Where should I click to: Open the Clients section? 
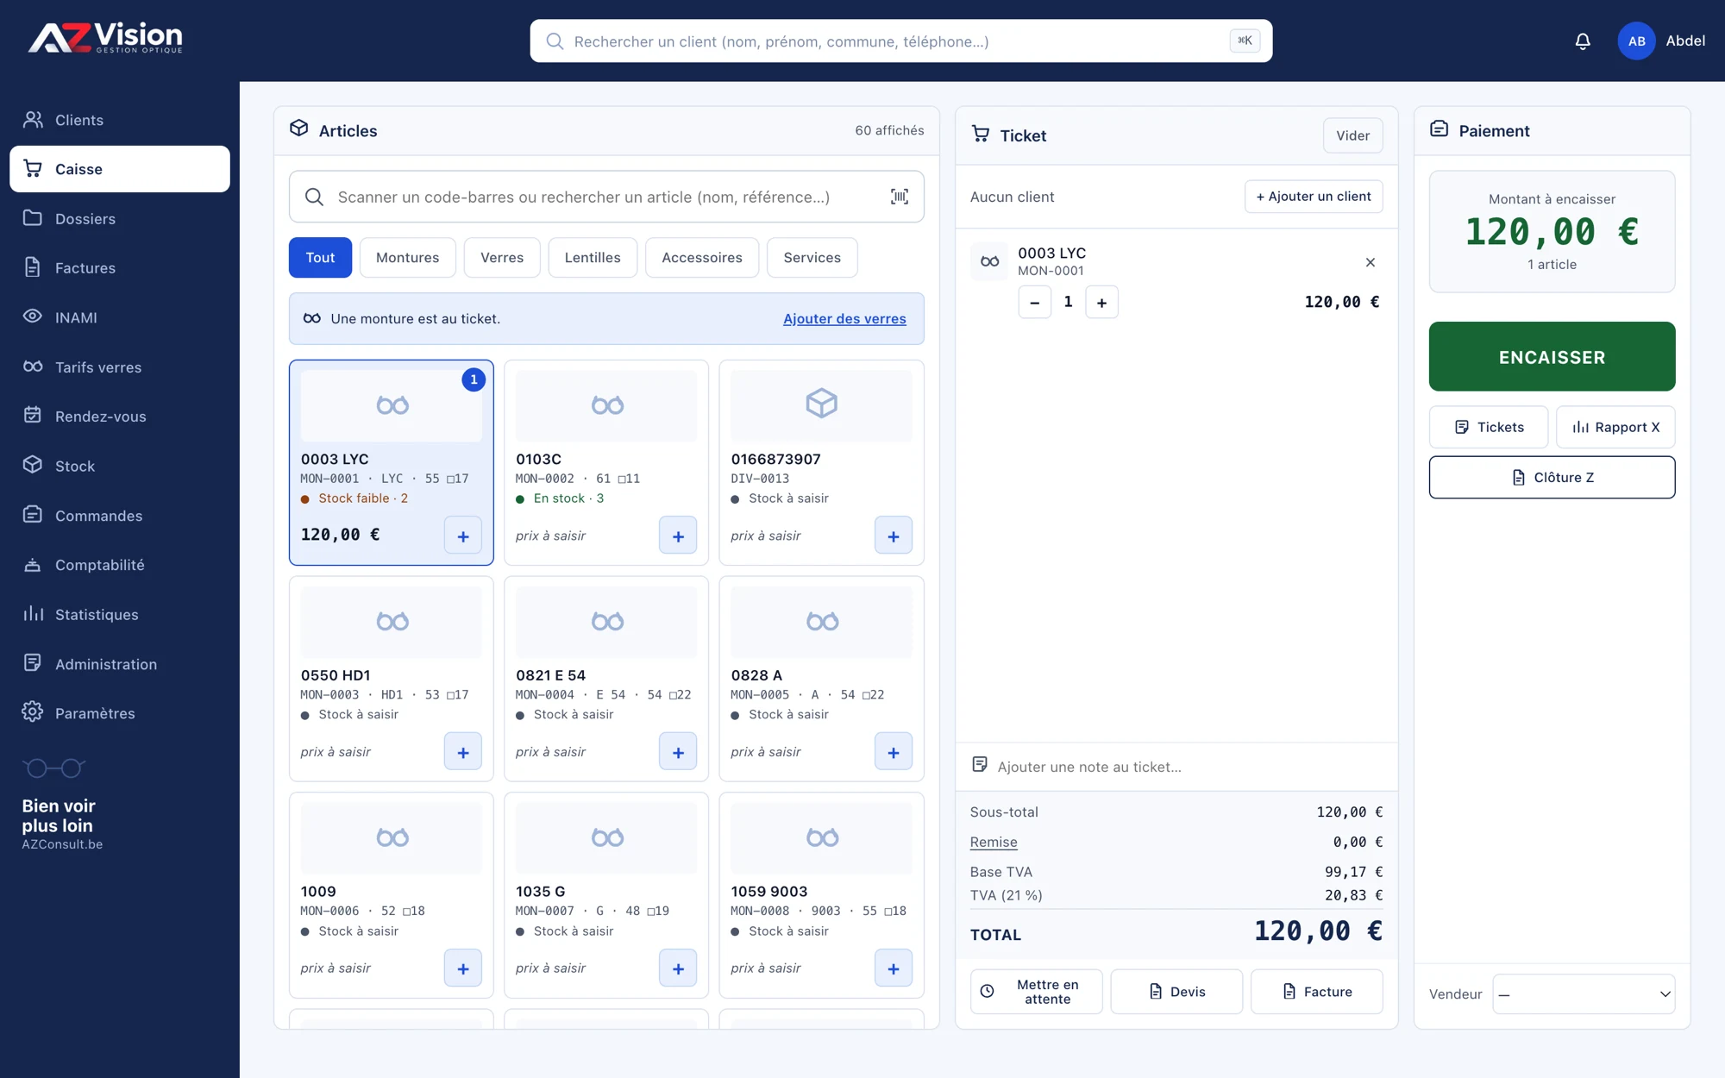[120, 120]
